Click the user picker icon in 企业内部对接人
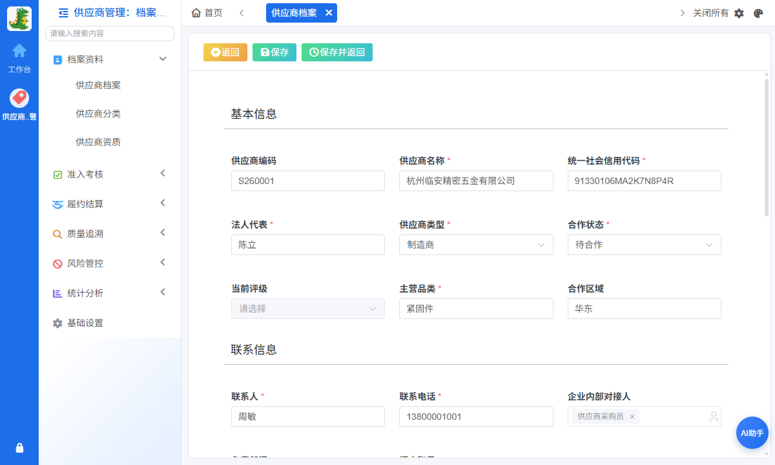This screenshot has width=775, height=465. click(x=714, y=417)
